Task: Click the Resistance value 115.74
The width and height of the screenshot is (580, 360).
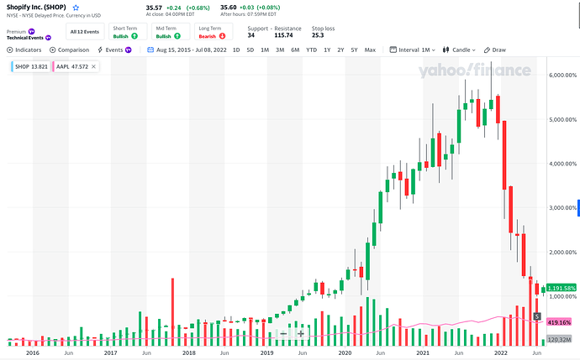Action: (283, 35)
